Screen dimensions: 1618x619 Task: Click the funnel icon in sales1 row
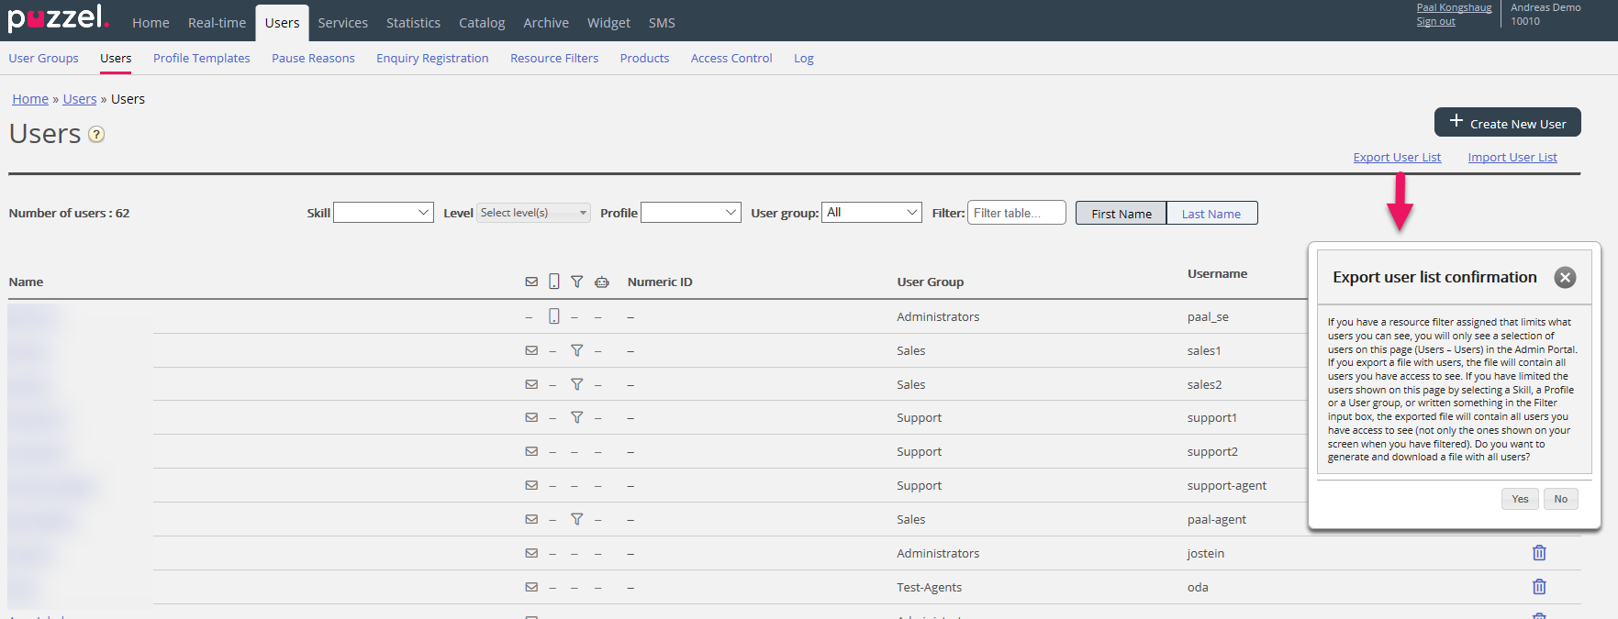[576, 350]
